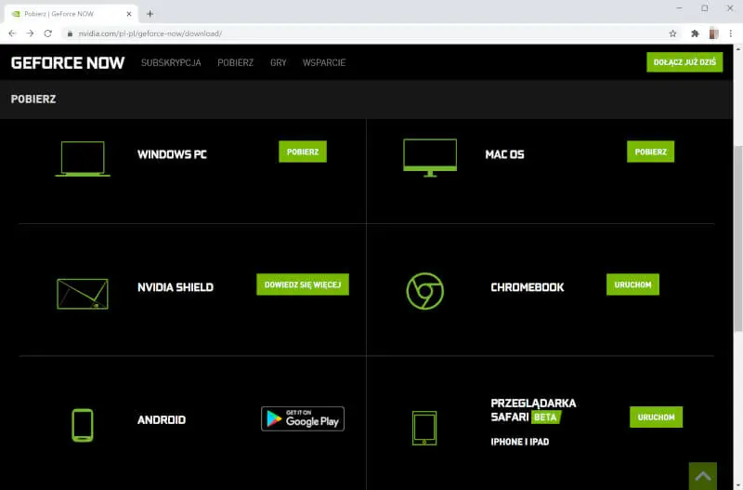Viewport: 743px width, 490px height.
Task: Click the ANDROID label text
Action: [162, 419]
